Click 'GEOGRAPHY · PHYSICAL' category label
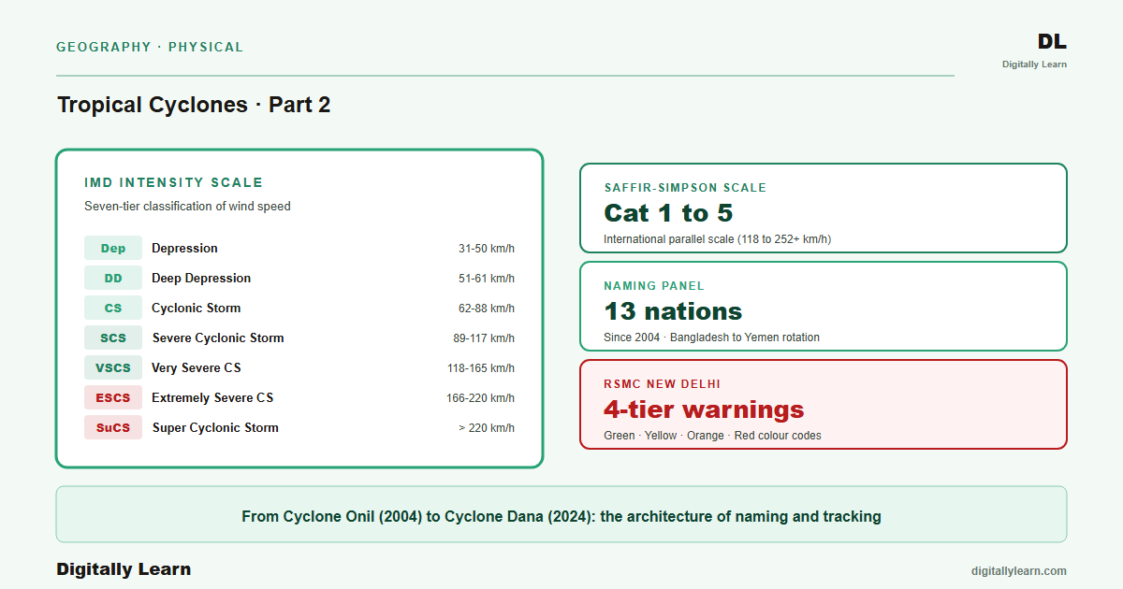 tap(150, 47)
